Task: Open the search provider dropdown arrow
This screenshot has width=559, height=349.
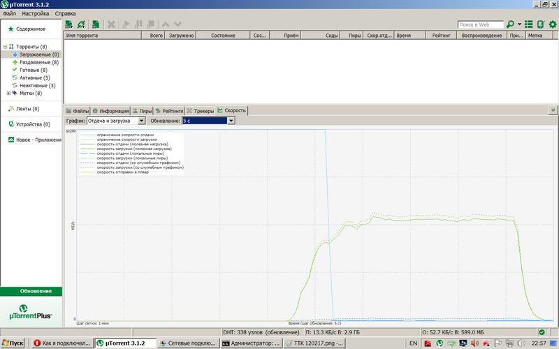Action: (x=519, y=24)
